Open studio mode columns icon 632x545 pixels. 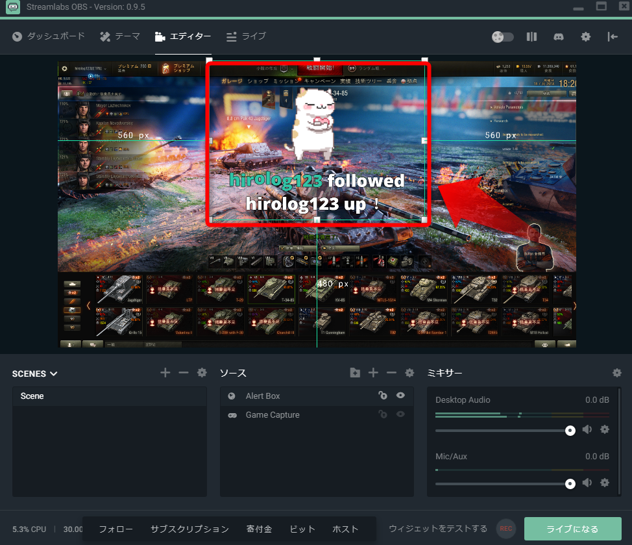pos(531,37)
